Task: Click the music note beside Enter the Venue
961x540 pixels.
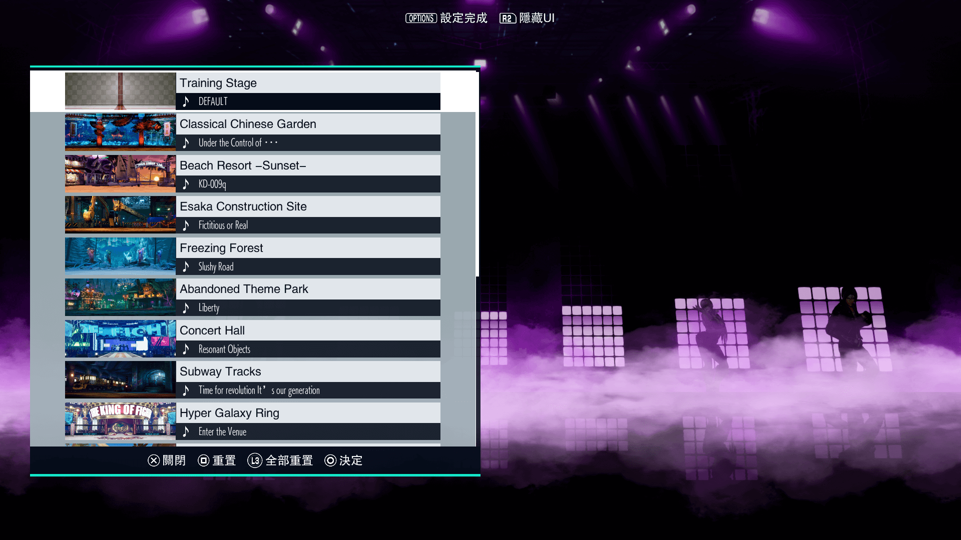Action: 186,431
